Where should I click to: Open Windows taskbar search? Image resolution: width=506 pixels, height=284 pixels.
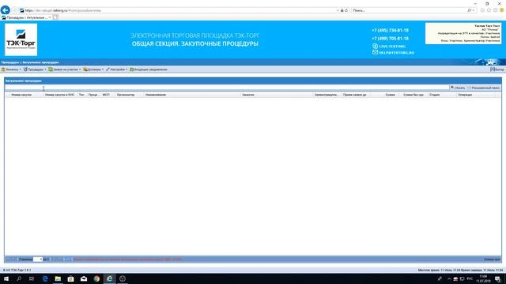click(x=19, y=278)
